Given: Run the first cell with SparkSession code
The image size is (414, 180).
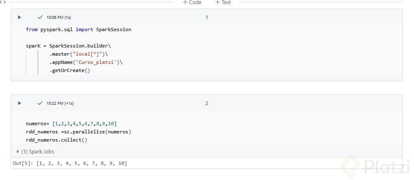Looking at the screenshot, I should [19, 17].
